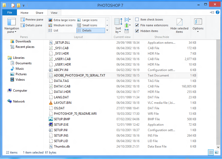
Task: Toggle the Preview pane
Action: point(32,20)
